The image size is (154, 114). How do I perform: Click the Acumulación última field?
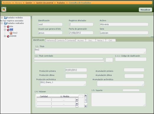pos(134,76)
